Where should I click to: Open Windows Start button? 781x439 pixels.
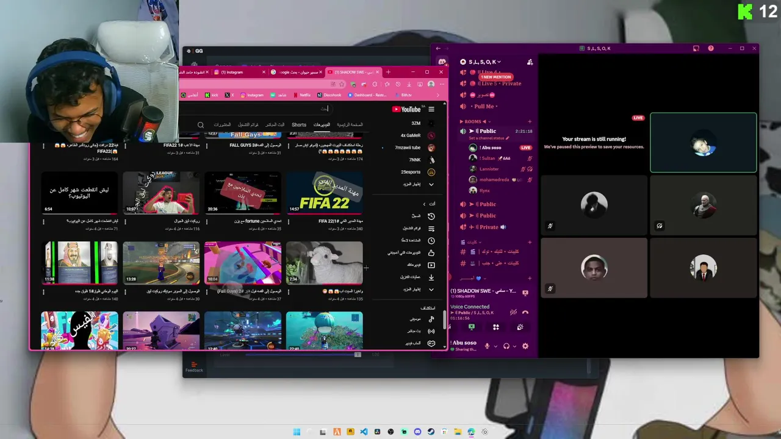tap(297, 432)
